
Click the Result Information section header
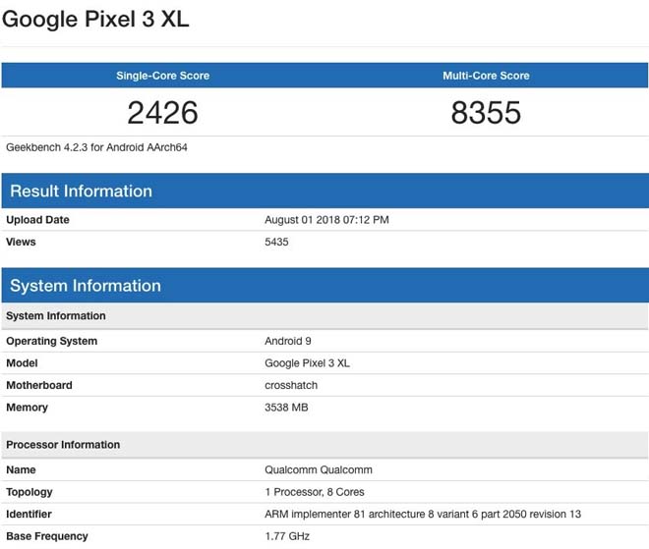[82, 191]
